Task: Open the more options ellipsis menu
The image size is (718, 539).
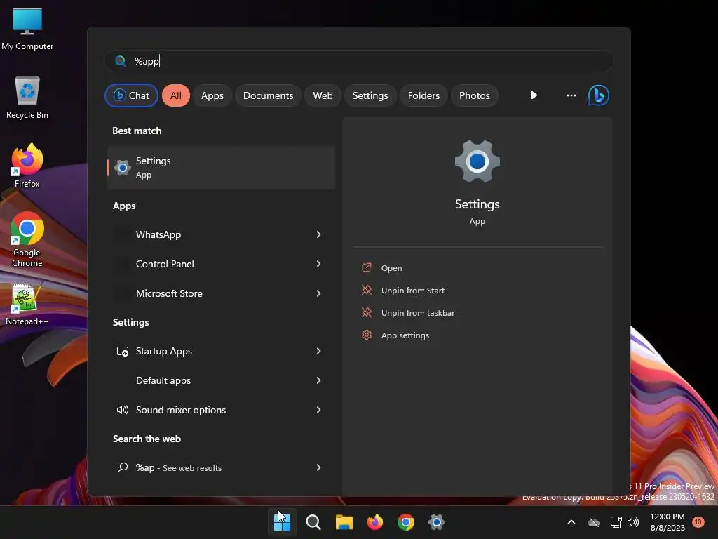Action: 571,95
